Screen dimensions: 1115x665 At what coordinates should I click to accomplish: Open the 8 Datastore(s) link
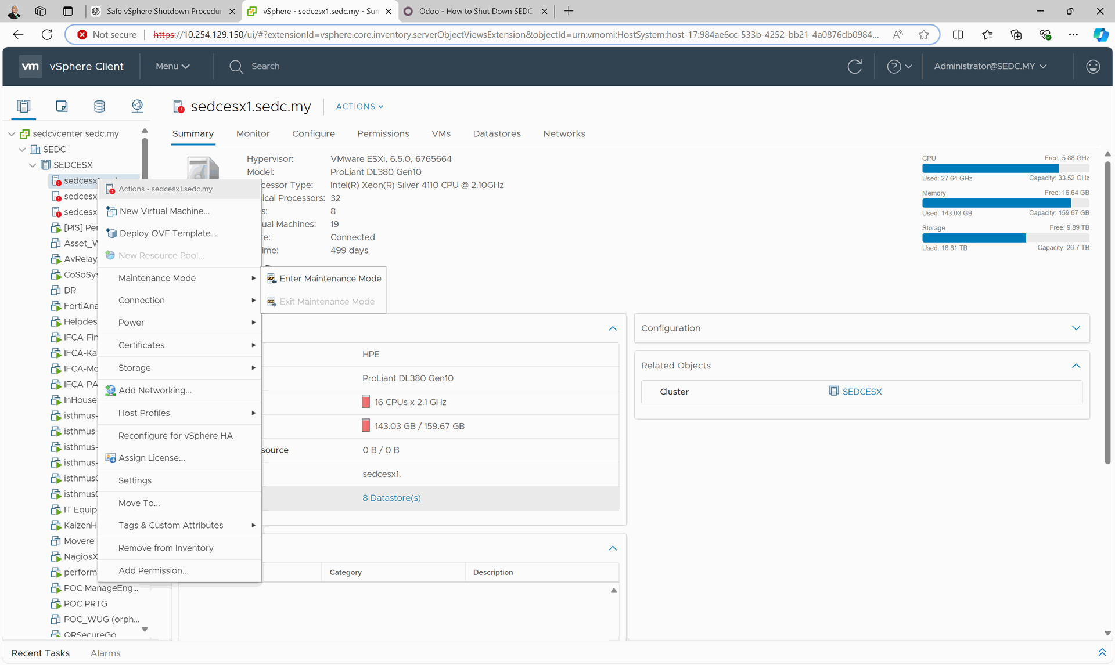(391, 498)
